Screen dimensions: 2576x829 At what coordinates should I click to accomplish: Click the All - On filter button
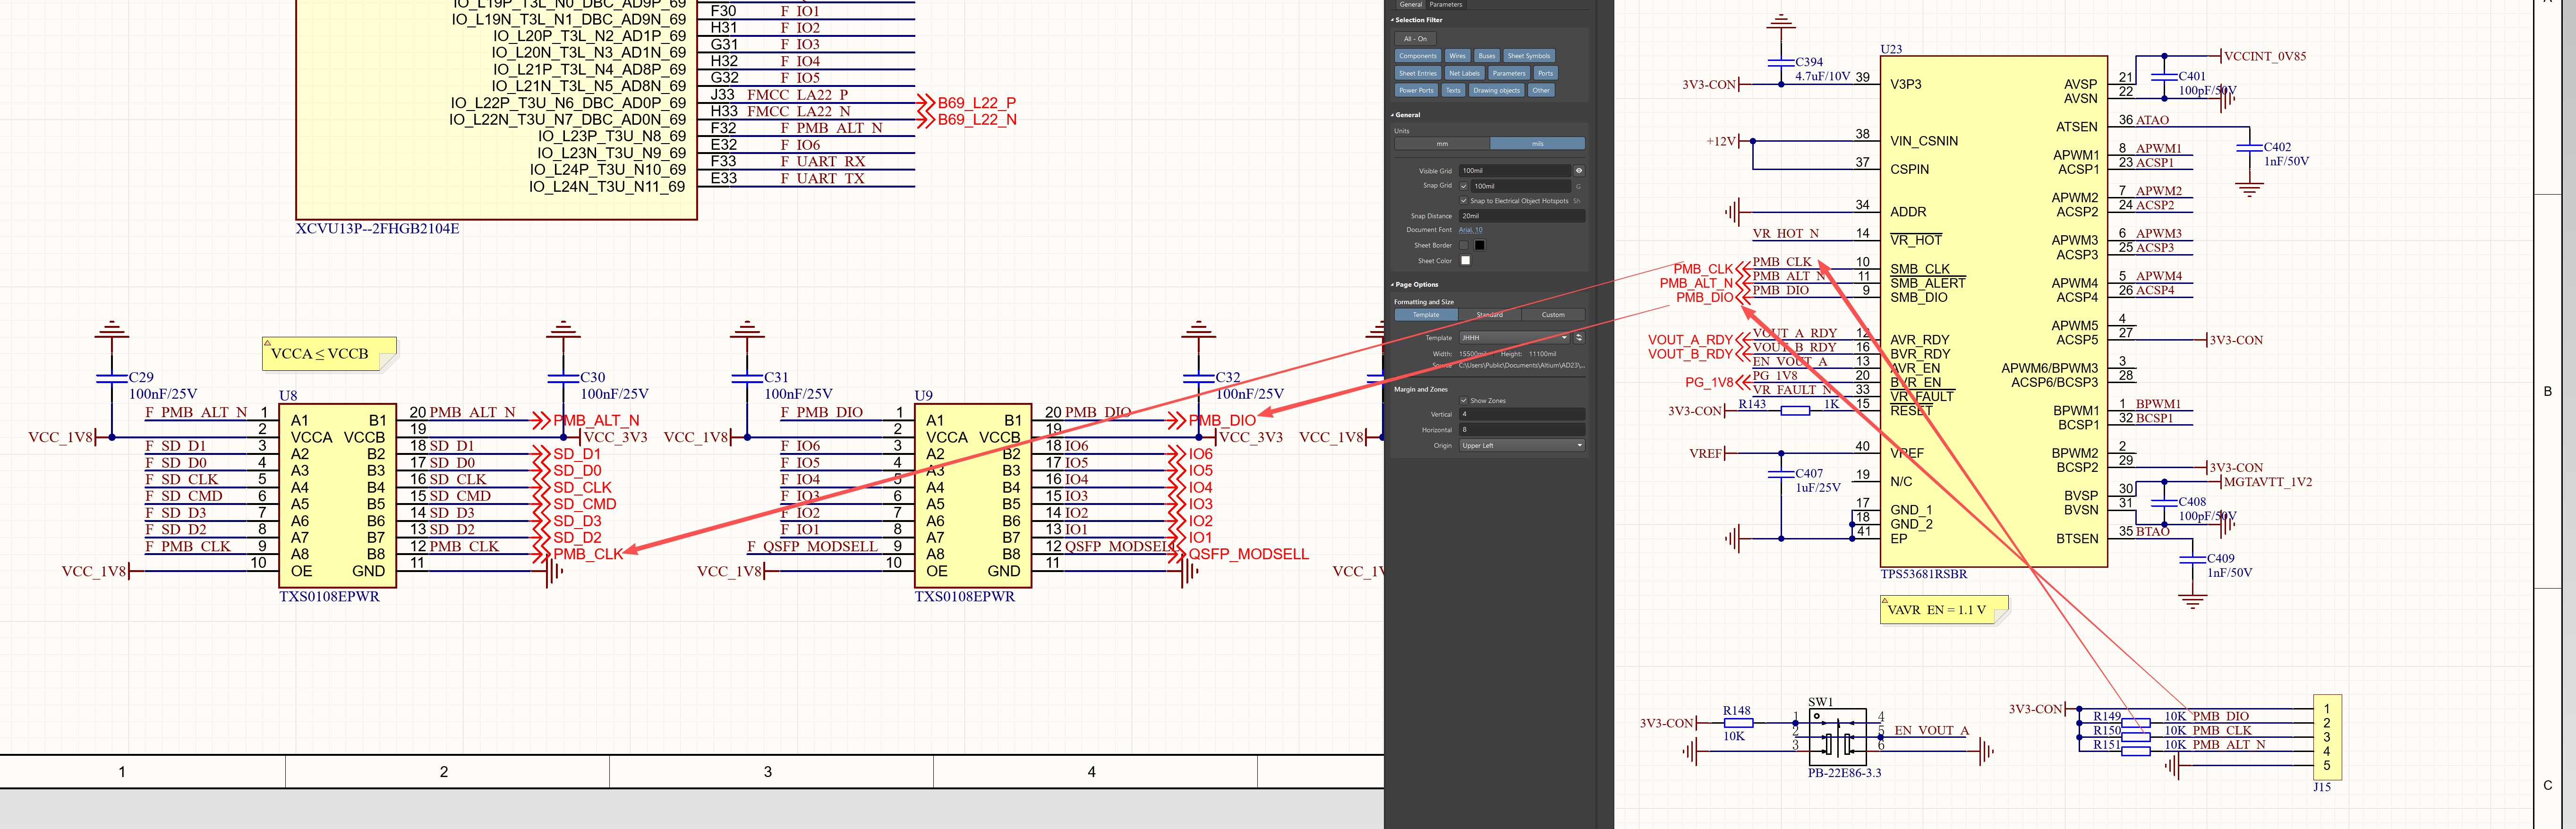click(1415, 39)
